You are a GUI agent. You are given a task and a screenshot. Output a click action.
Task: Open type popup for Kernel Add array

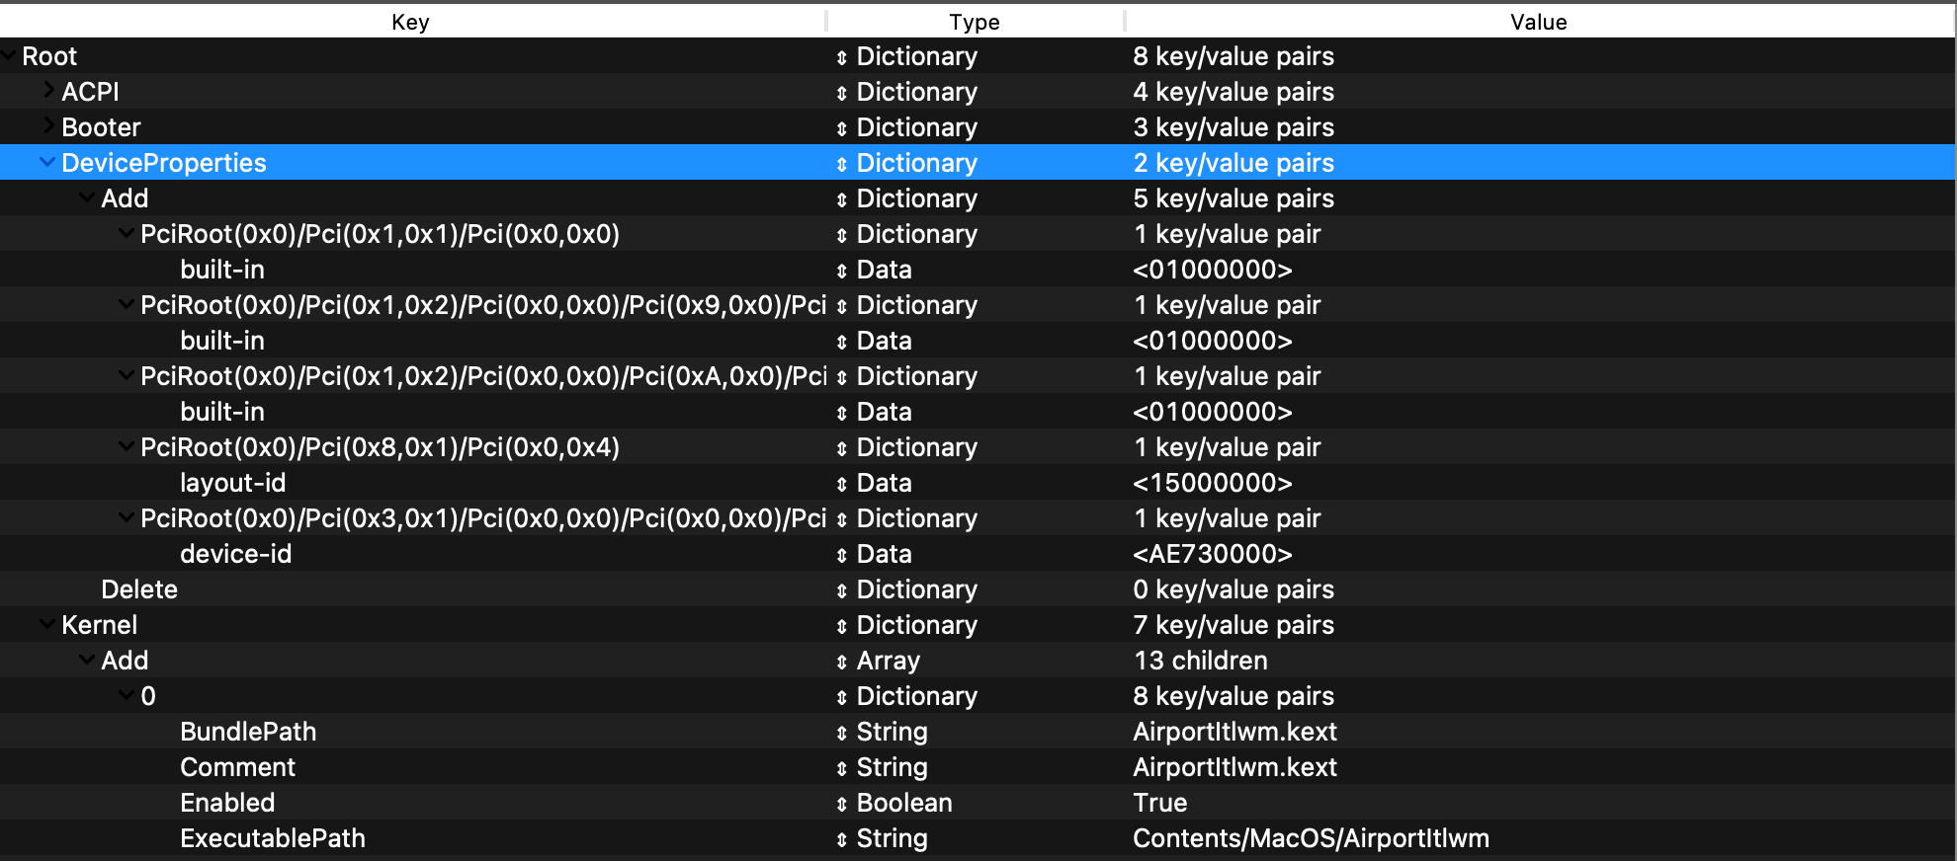(x=841, y=662)
